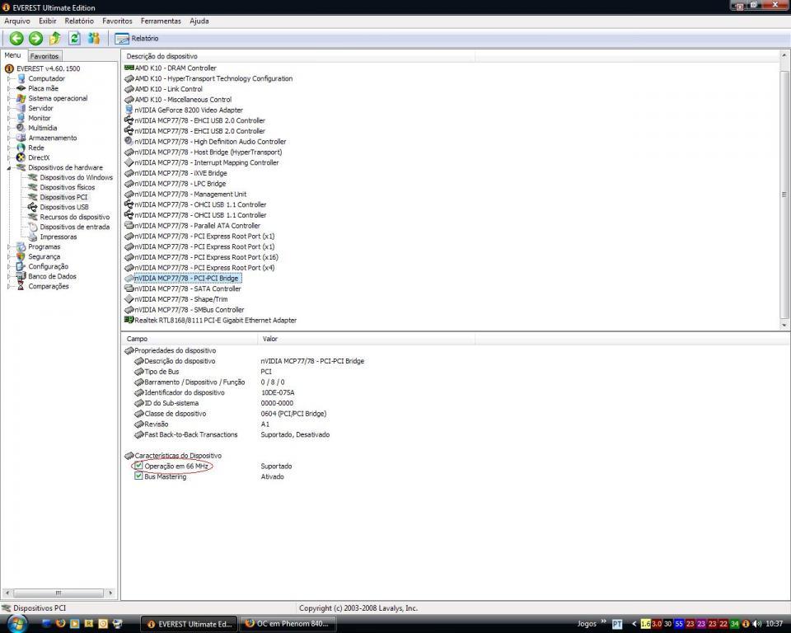
Task: Go back with the green Back arrow
Action: [16, 39]
